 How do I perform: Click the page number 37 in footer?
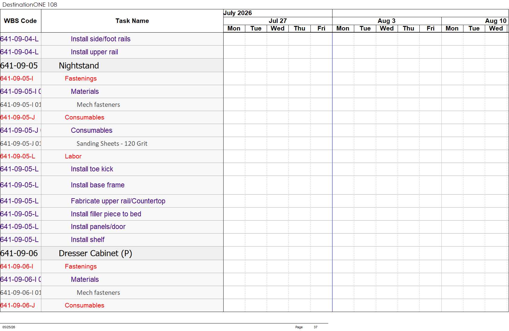315,327
